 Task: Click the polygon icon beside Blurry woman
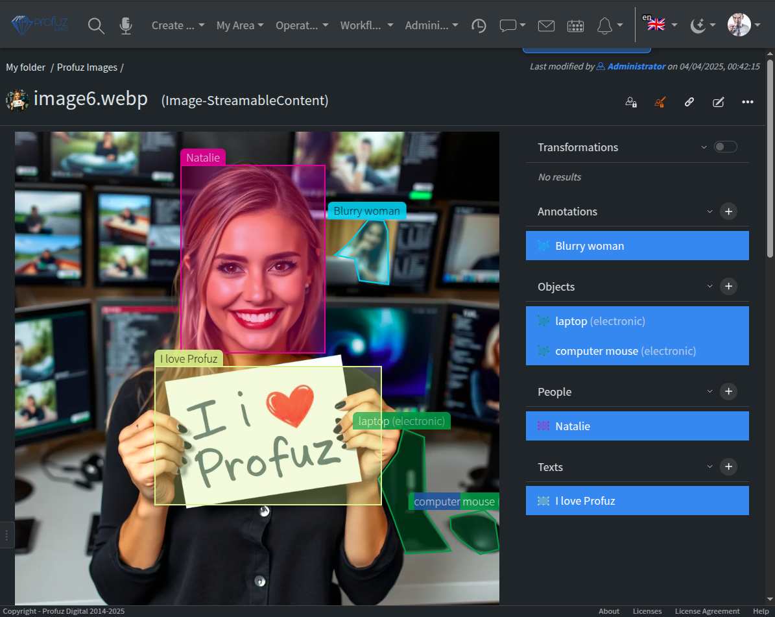pos(543,246)
